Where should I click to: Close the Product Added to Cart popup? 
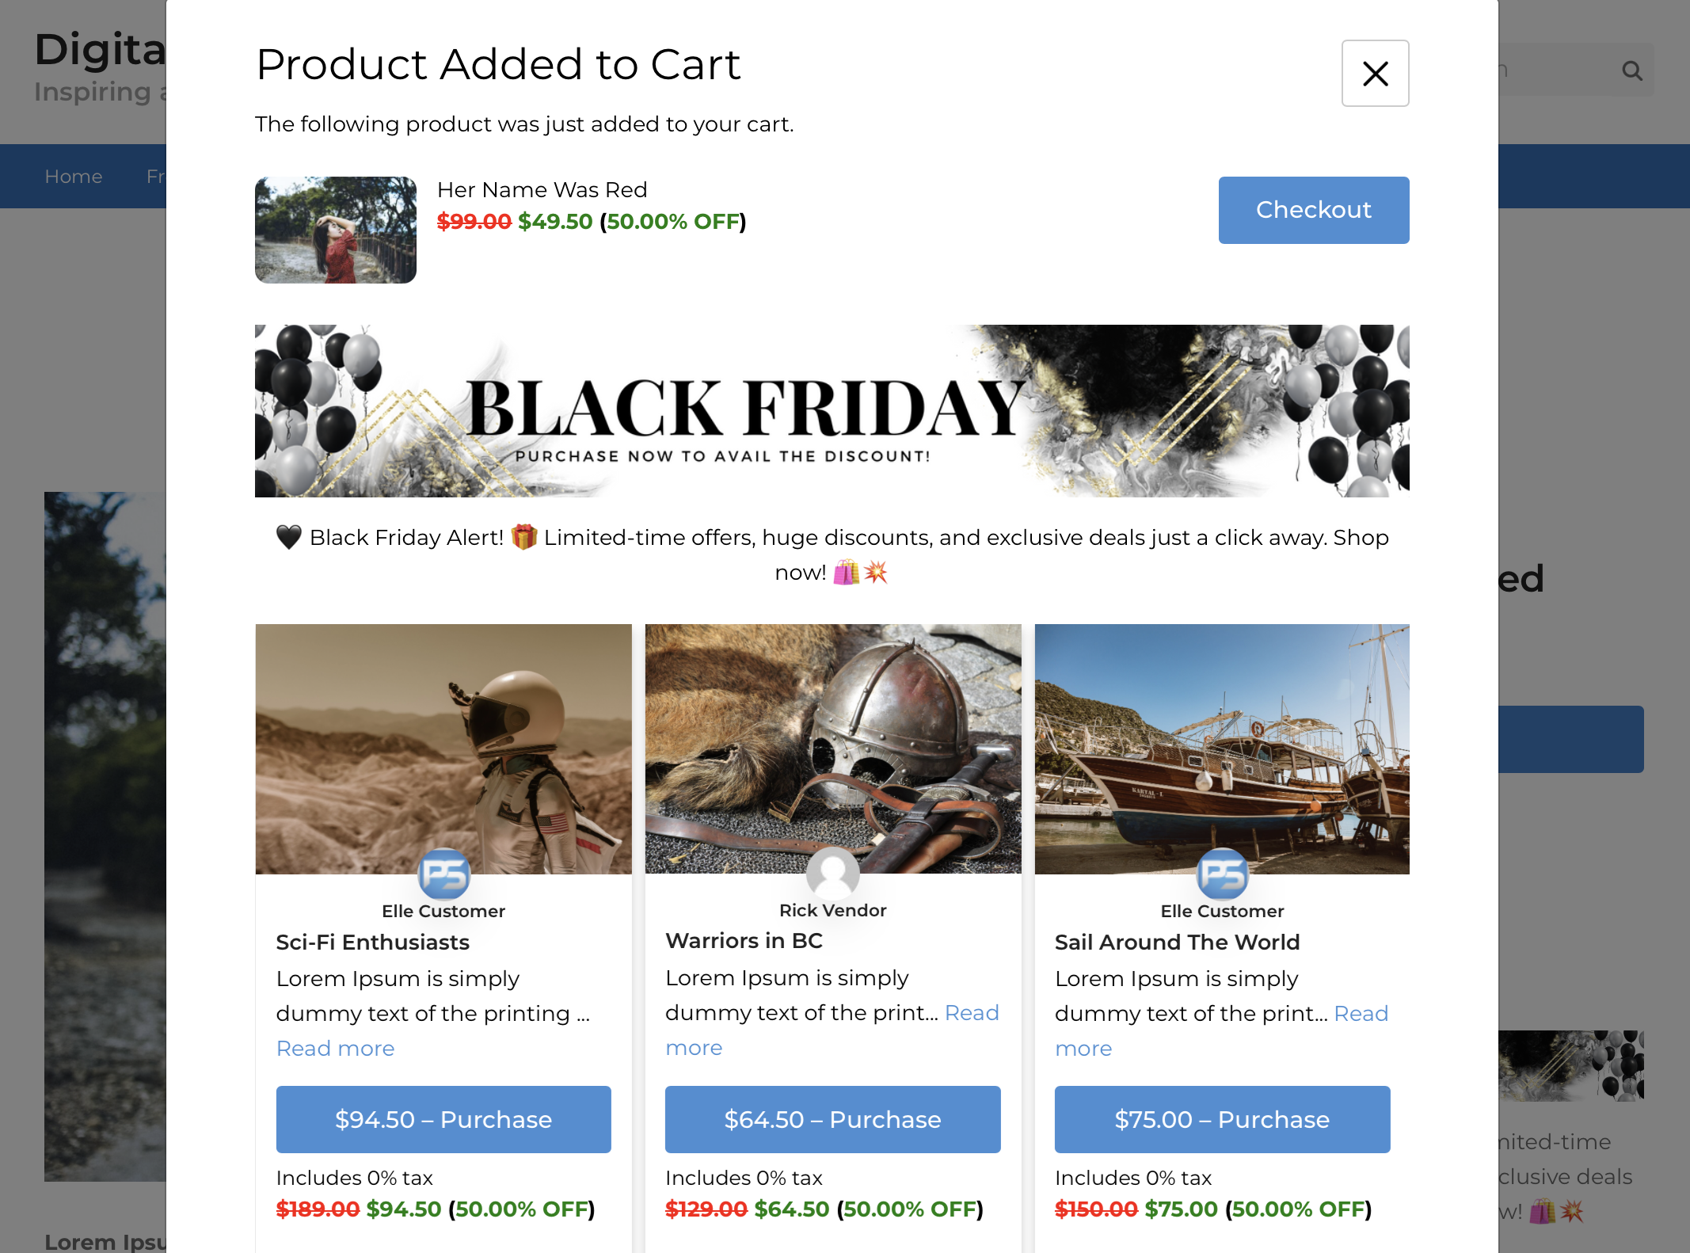click(x=1375, y=74)
